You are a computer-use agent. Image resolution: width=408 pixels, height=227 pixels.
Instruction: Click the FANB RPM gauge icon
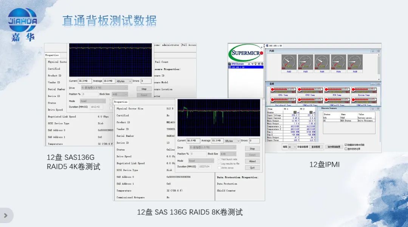[x=355, y=62]
